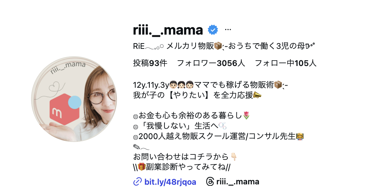Open the フォロワー3056人 followers list

(x=211, y=63)
